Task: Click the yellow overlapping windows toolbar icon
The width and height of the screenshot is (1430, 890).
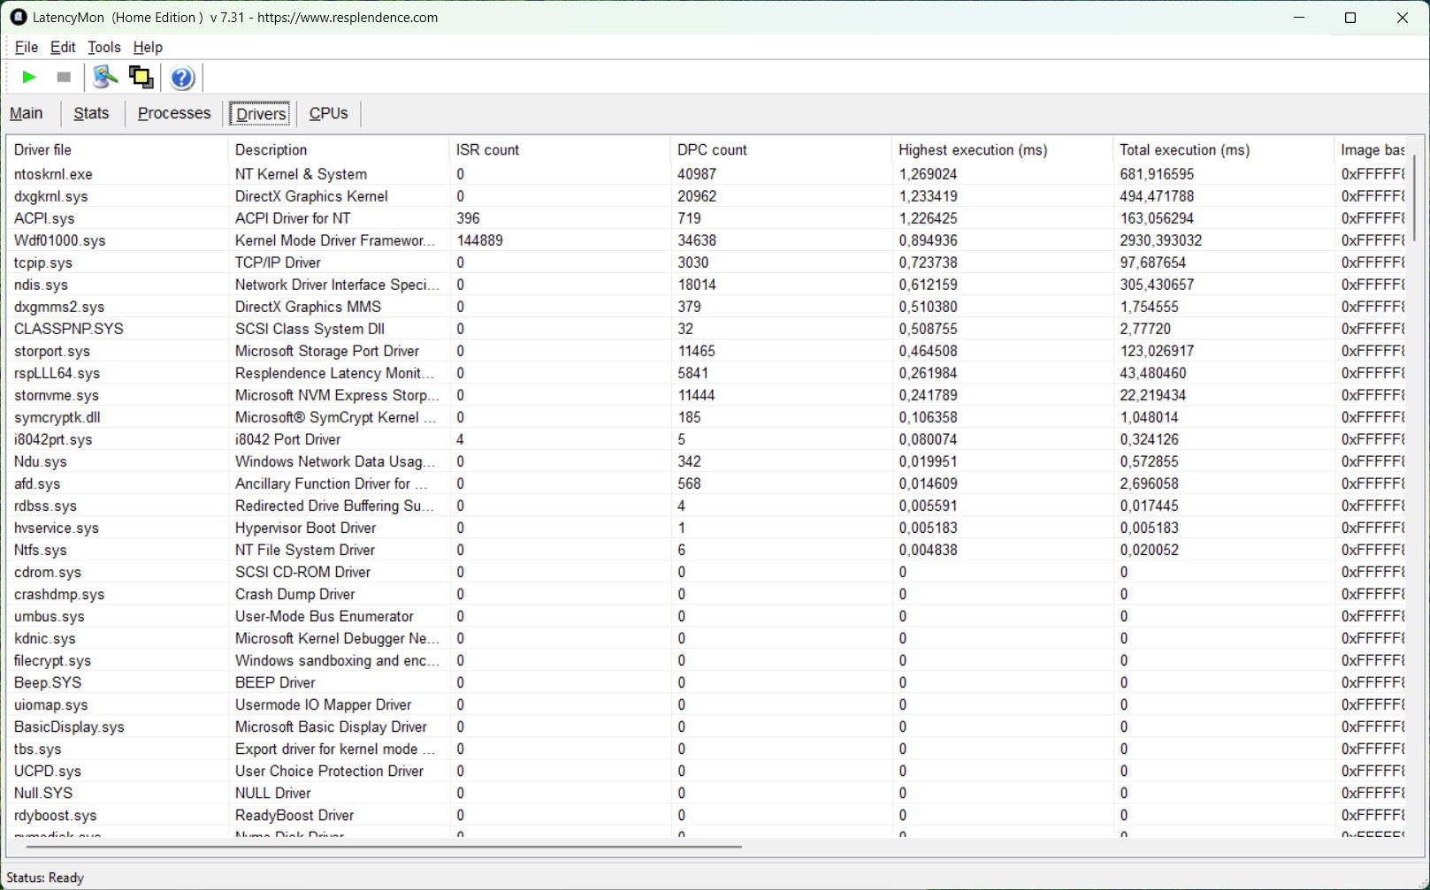Action: [x=141, y=78]
